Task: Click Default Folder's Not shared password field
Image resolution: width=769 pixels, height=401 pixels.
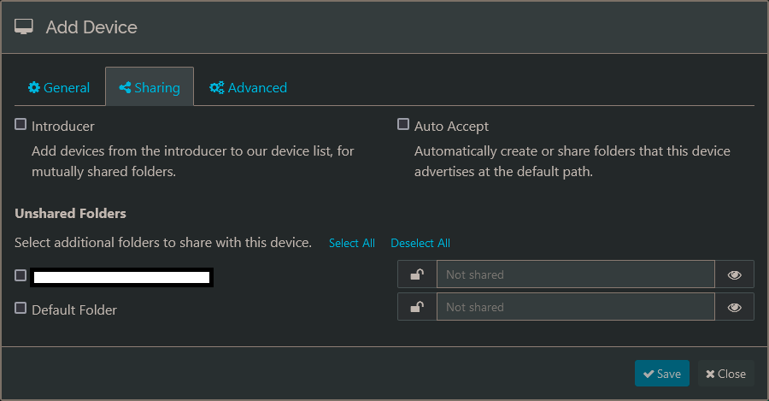Action: tap(575, 307)
